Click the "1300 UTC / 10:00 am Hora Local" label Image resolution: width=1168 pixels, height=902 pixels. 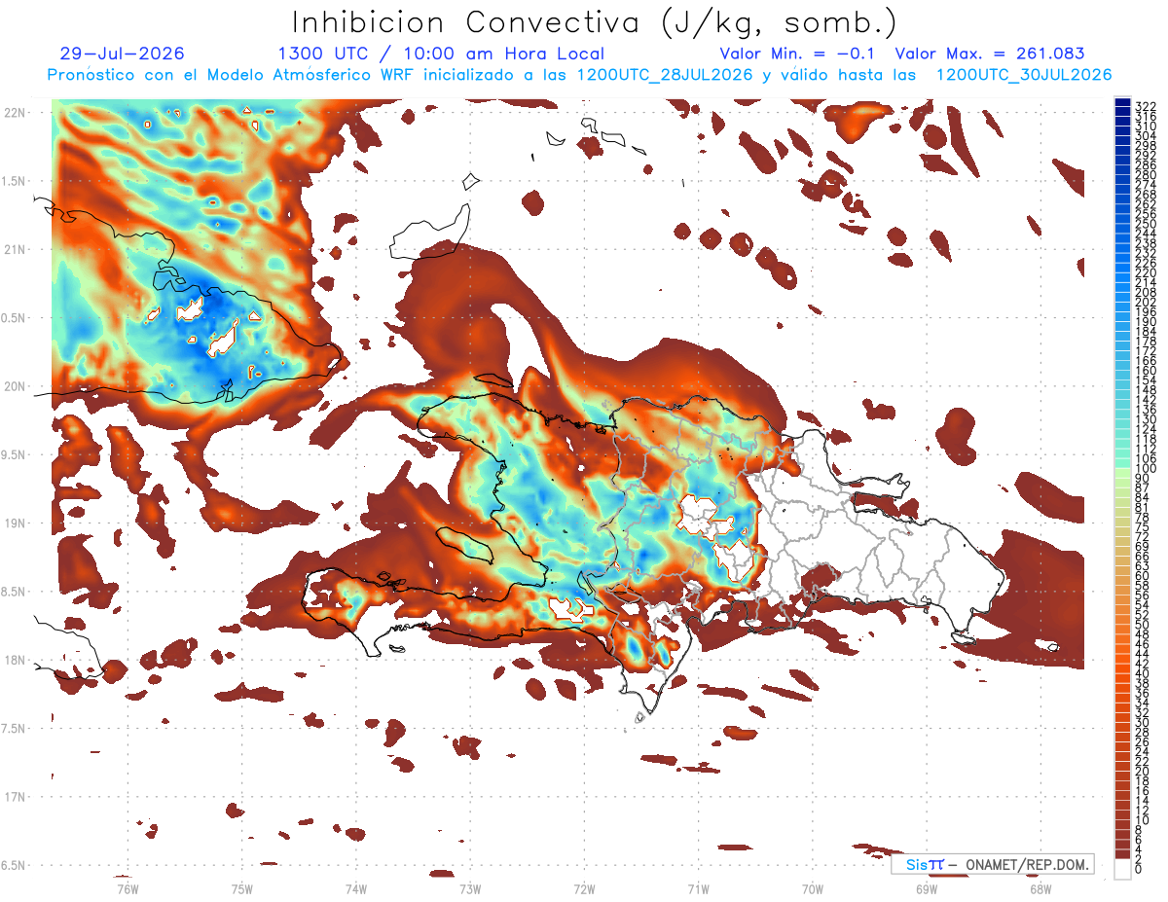441,54
